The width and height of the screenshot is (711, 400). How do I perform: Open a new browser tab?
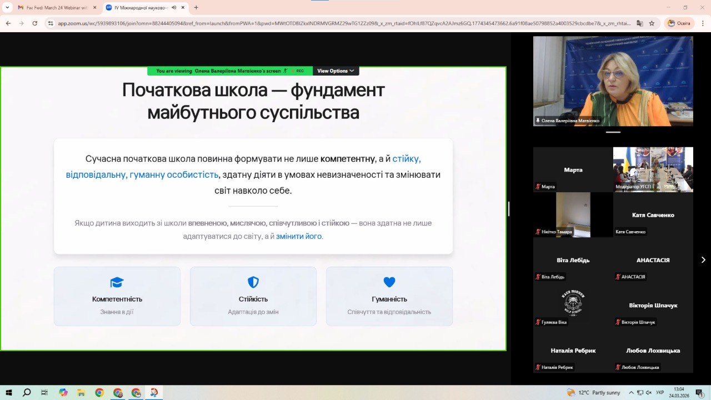coord(196,7)
